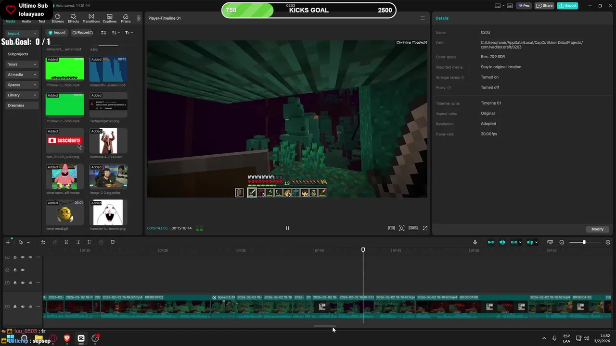Open the player hamburger menu
Viewport: 616px width, 346px height.
tap(423, 18)
